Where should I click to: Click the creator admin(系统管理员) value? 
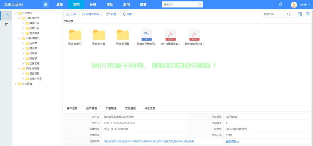[x=236, y=129]
